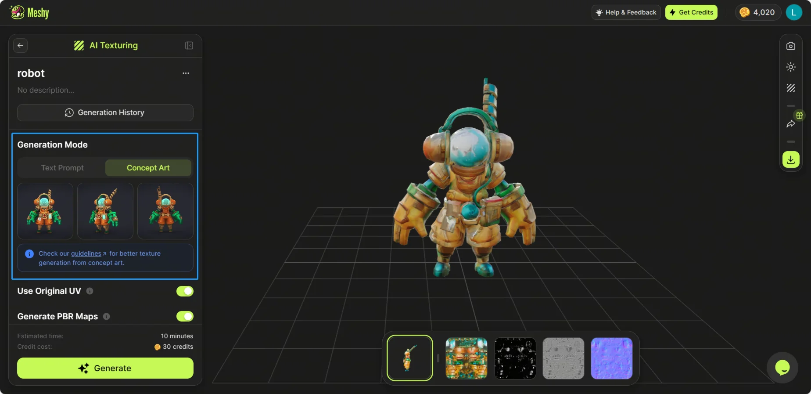This screenshot has width=811, height=394.
Task: View the purple normal map thumbnail
Action: tap(612, 358)
